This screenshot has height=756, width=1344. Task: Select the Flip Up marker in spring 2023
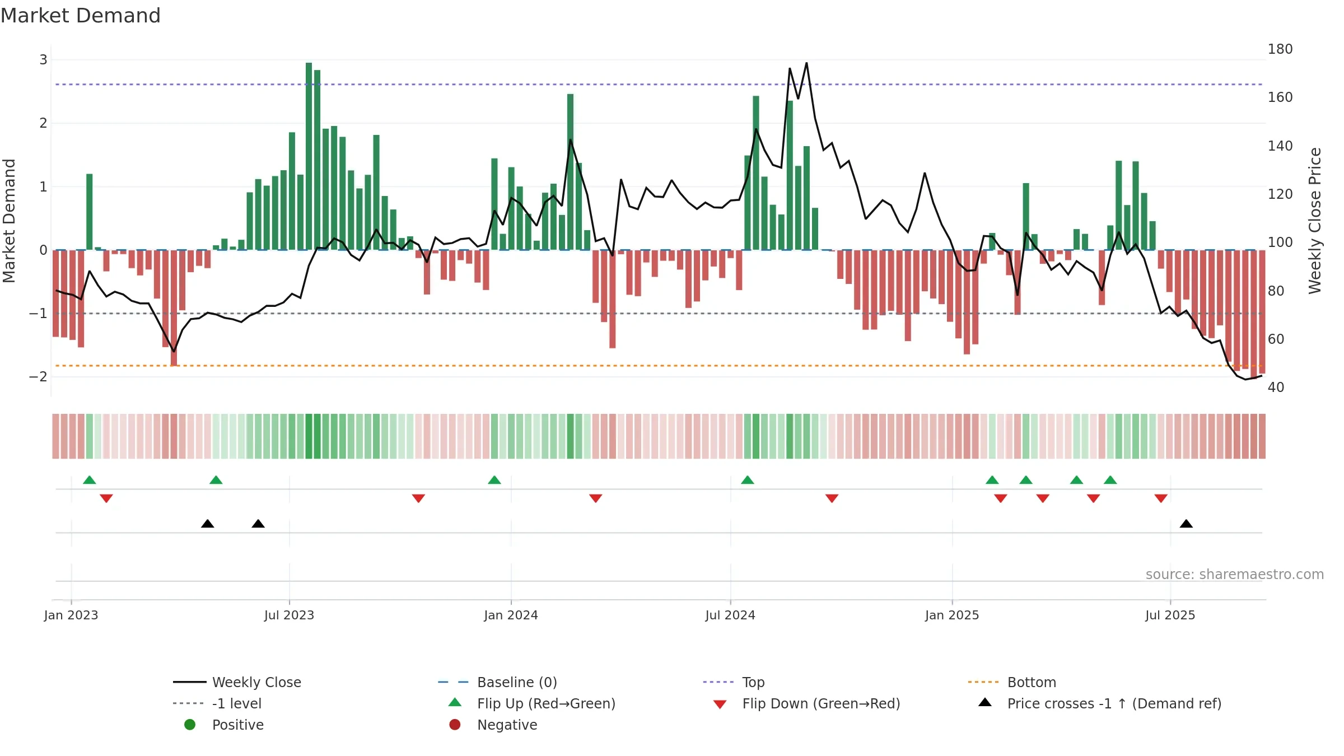[x=216, y=480]
